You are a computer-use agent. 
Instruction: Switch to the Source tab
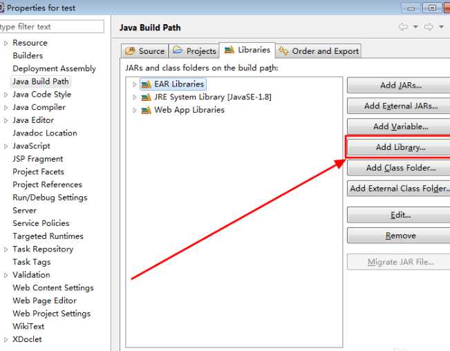pos(144,51)
